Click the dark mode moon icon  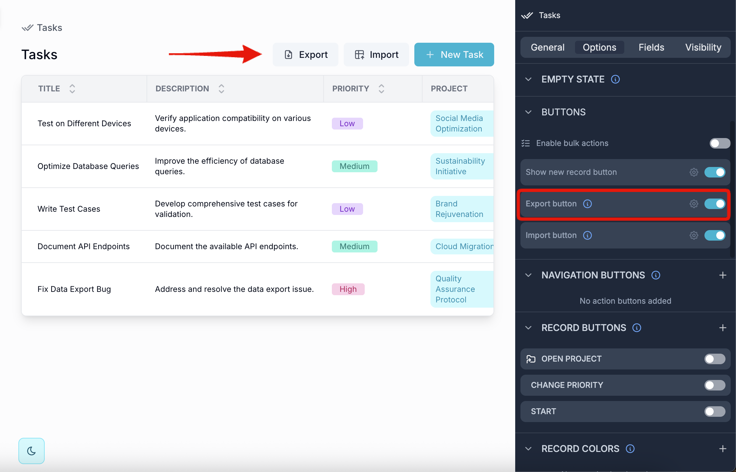[31, 451]
